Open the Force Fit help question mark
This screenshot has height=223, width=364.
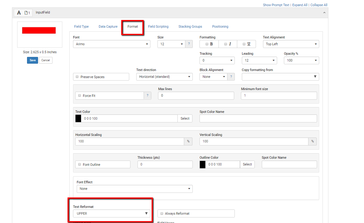point(147,96)
